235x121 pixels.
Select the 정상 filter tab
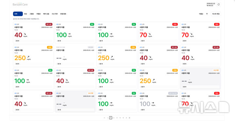(25, 14)
